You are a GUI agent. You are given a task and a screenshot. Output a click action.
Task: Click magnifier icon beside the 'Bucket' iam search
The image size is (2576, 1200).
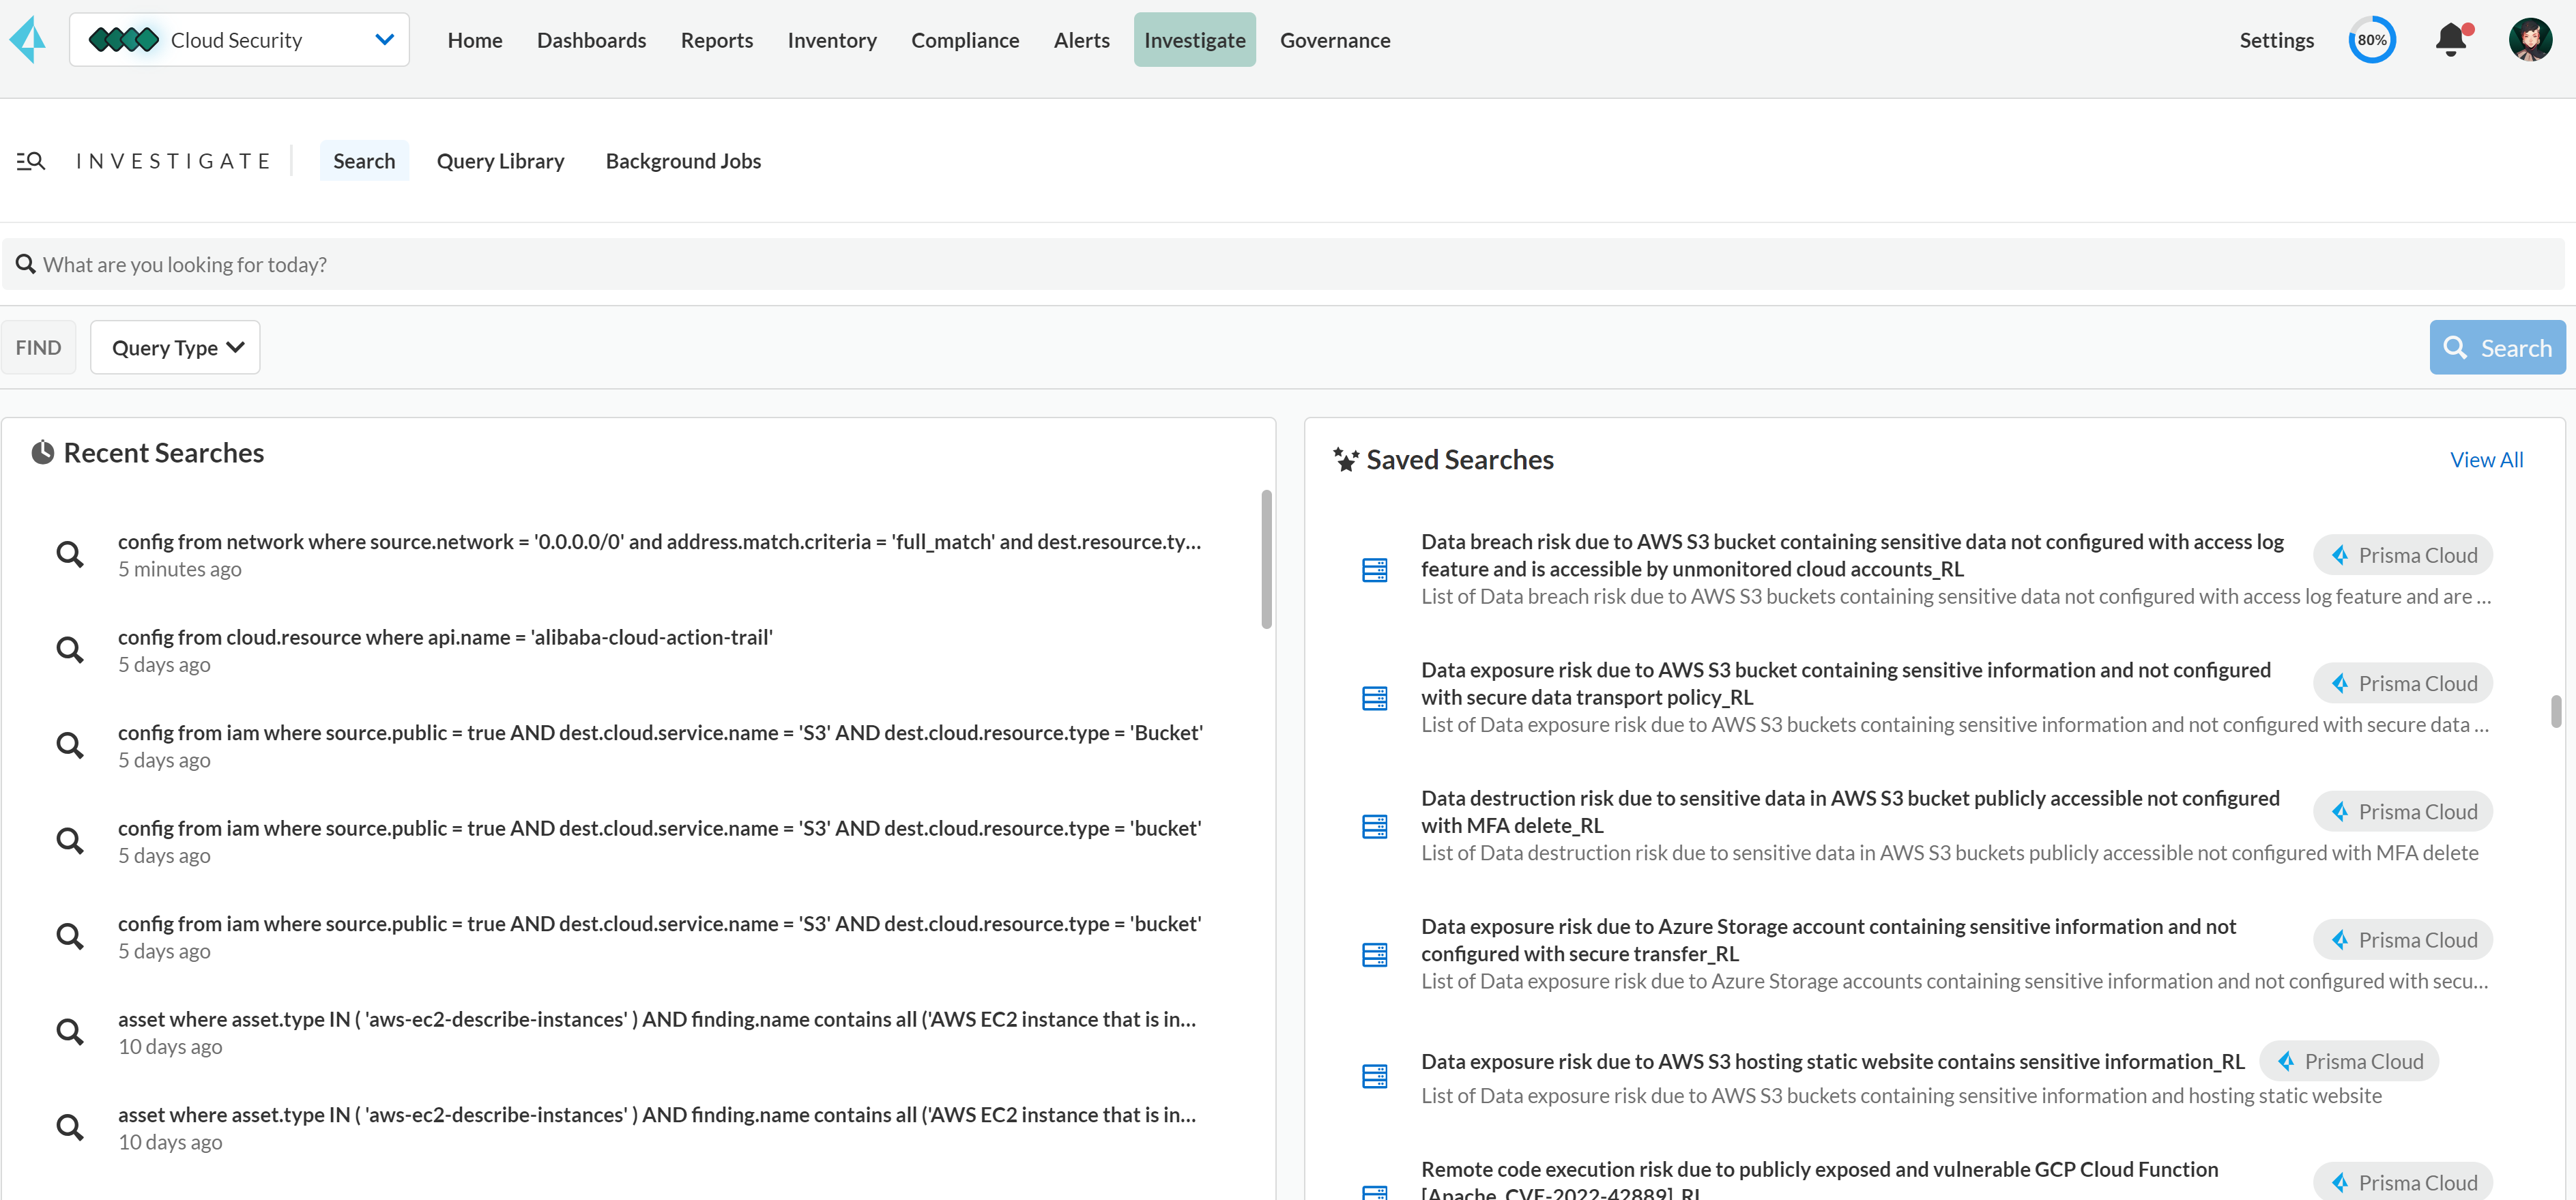pos(70,745)
